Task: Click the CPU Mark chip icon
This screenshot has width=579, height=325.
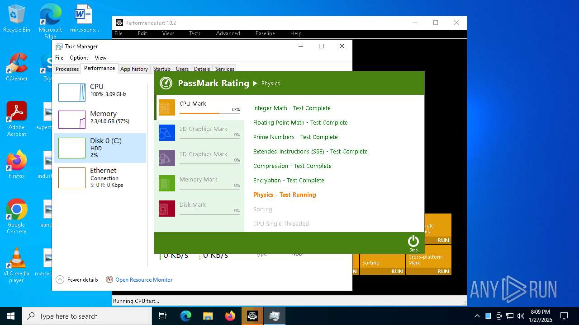Action: [x=167, y=107]
